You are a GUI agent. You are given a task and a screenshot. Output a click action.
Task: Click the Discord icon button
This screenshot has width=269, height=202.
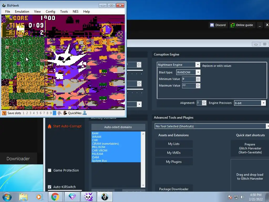pyautogui.click(x=212, y=25)
